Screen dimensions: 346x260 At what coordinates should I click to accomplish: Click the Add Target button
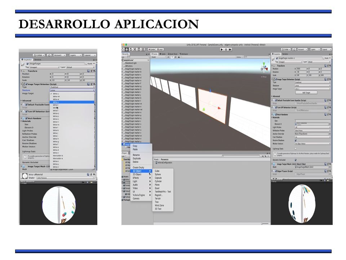(306, 93)
